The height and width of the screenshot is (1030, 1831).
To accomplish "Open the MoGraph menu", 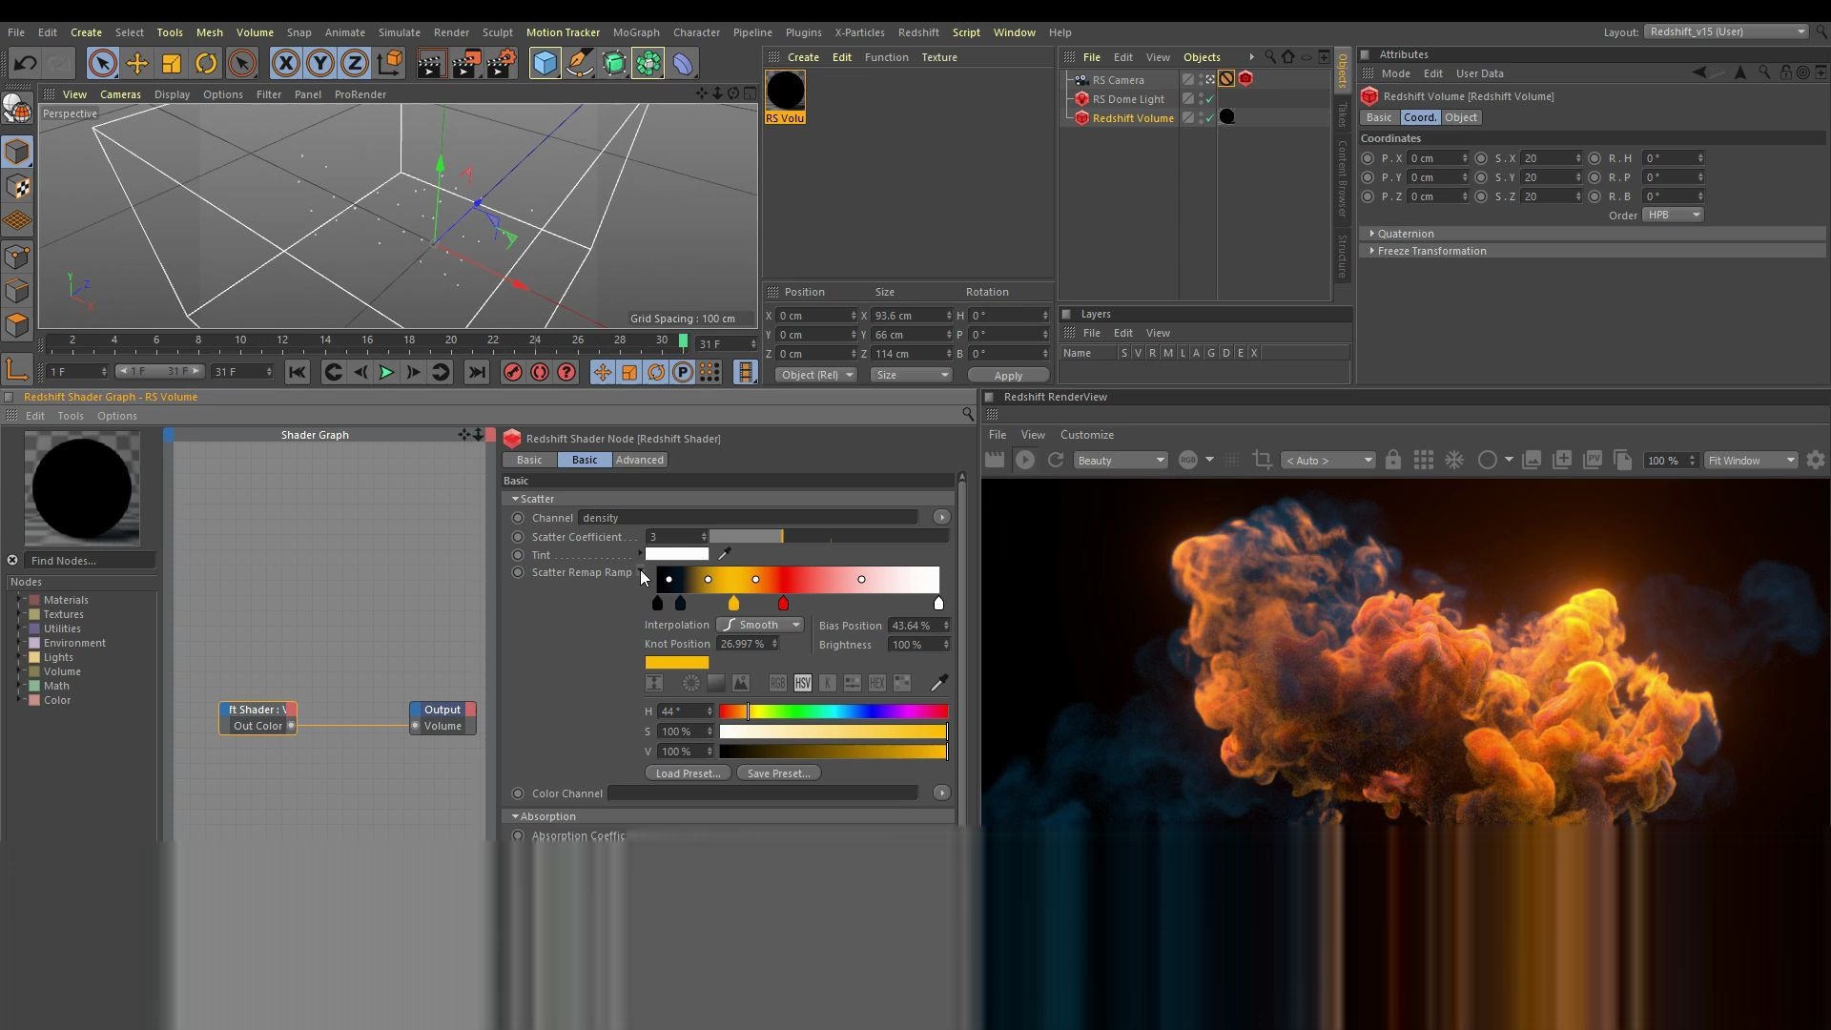I will click(637, 31).
